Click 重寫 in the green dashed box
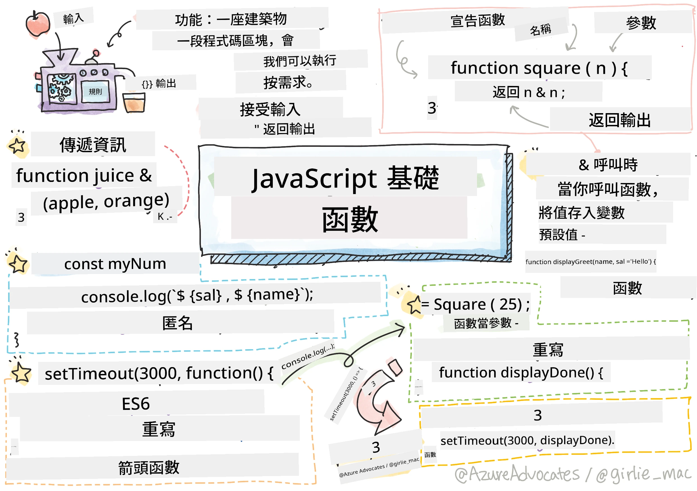This screenshot has width=697, height=491. [548, 350]
